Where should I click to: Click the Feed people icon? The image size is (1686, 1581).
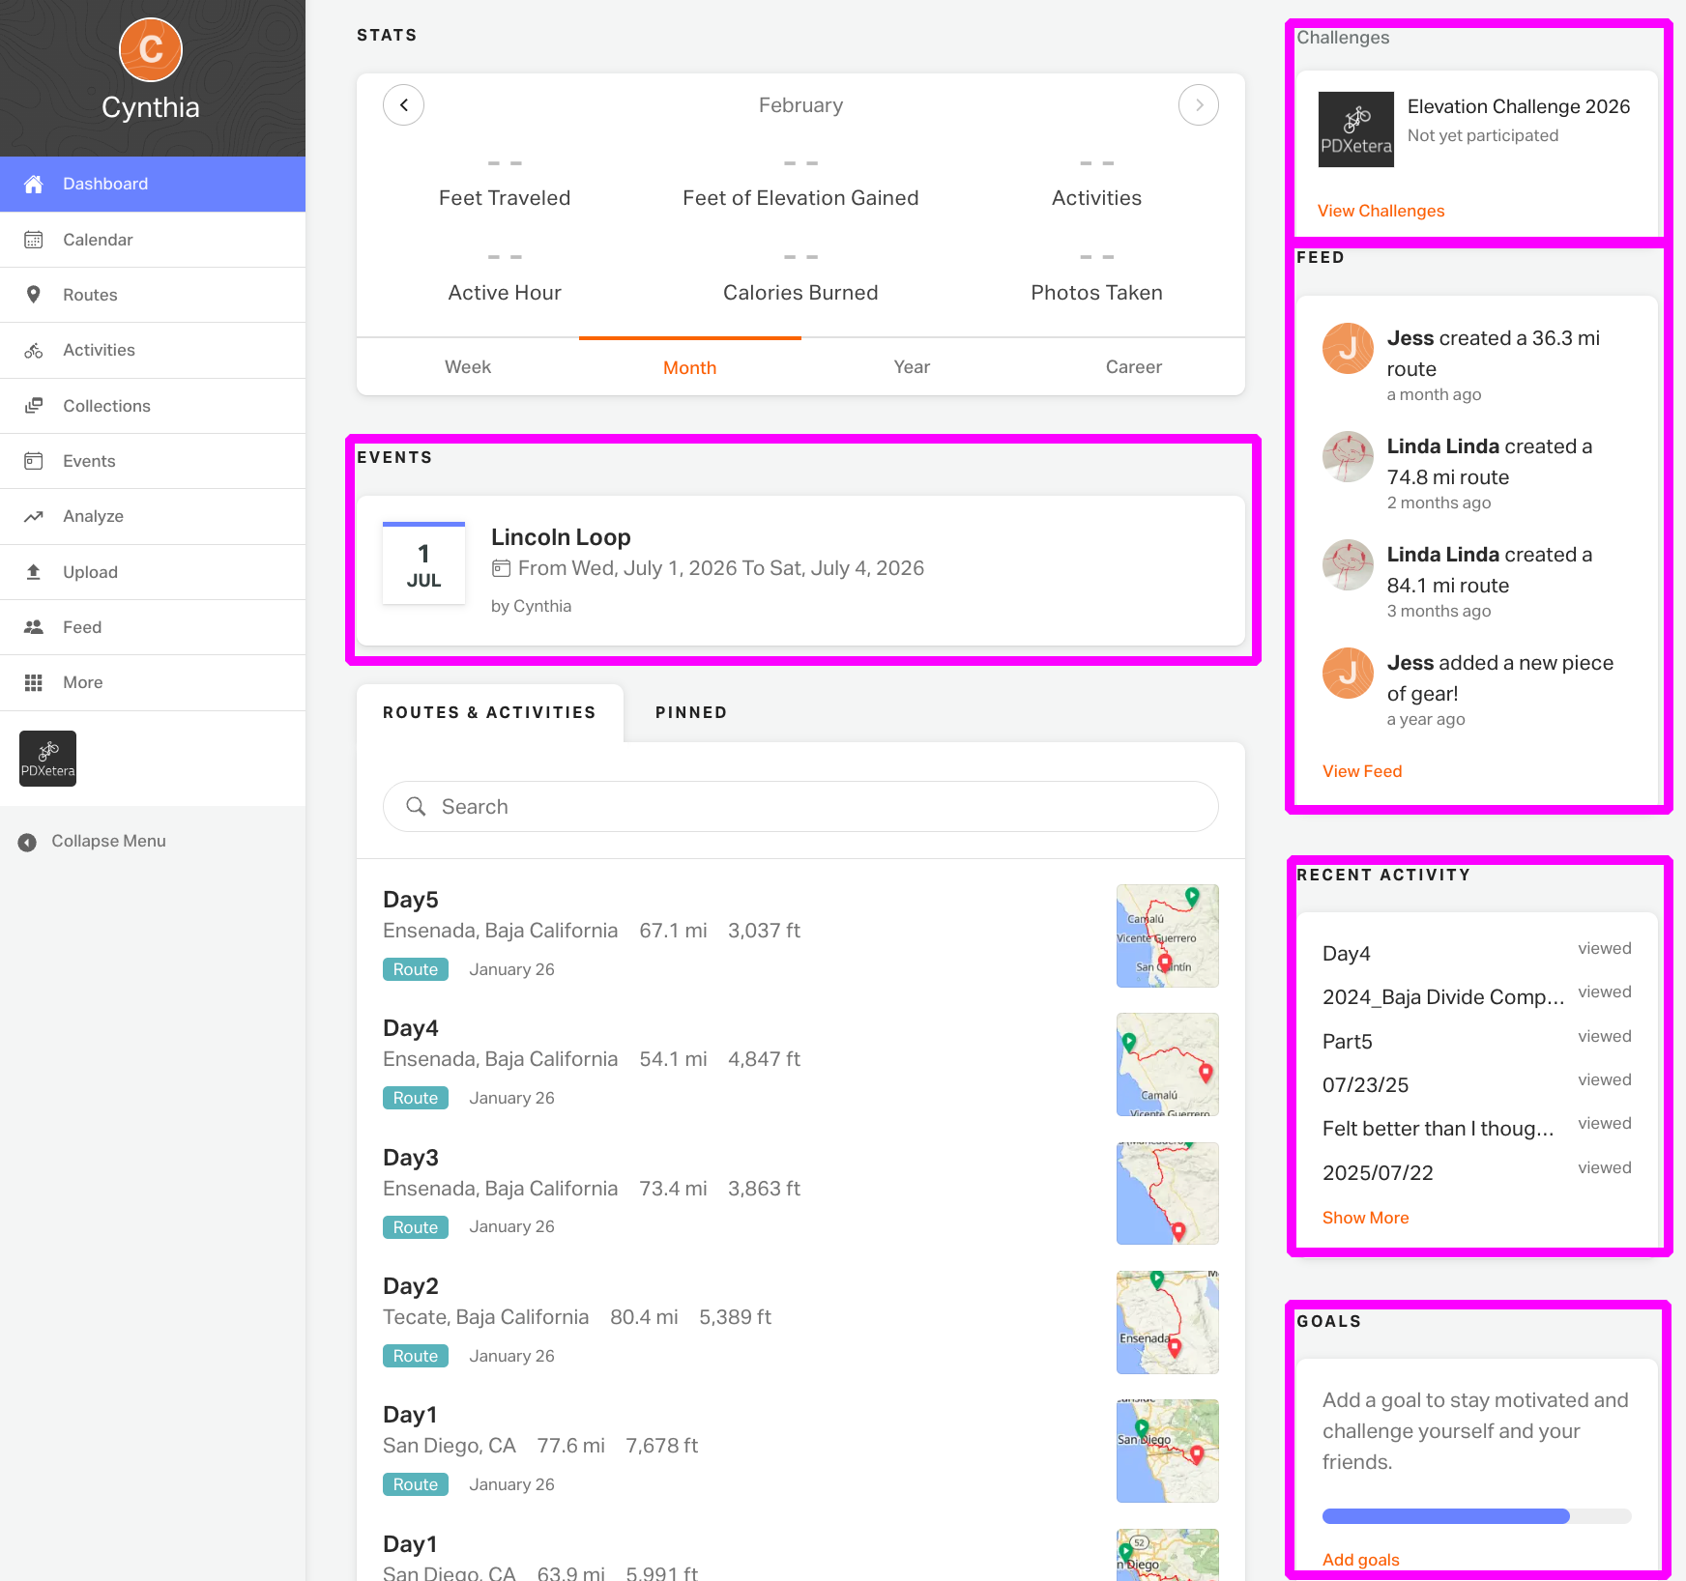coord(34,627)
